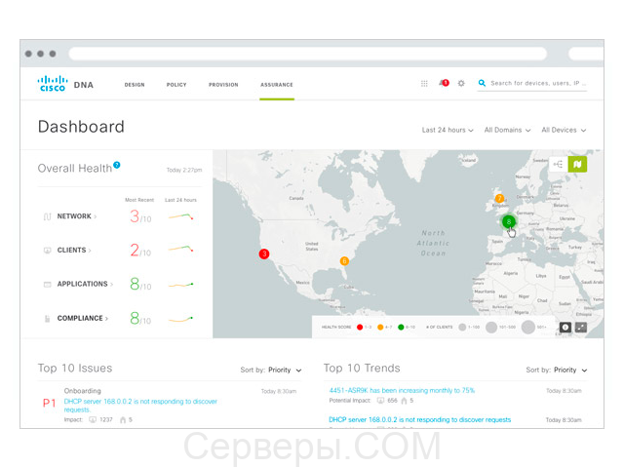This screenshot has height=468, width=624.
Task: Open Top 10 Issues sort by Priority
Action: click(285, 370)
